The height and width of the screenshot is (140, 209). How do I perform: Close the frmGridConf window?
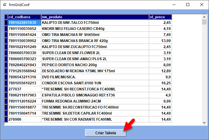coord(201,5)
